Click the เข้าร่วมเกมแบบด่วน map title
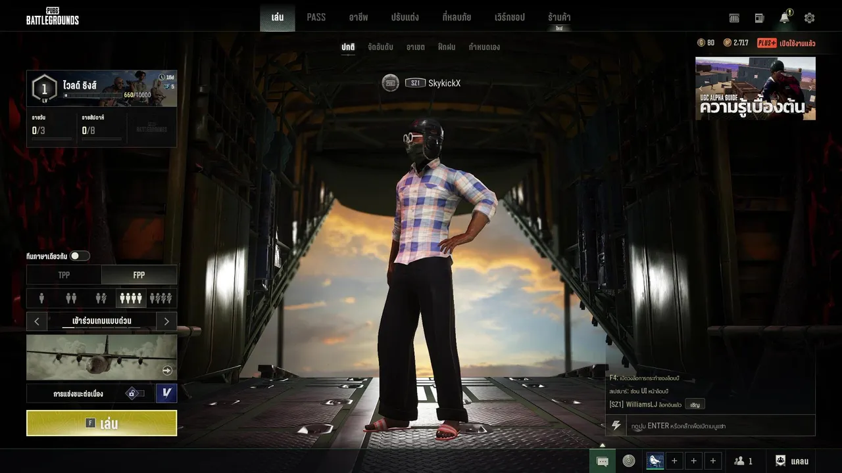Screen dimensions: 842x473 pos(102,321)
